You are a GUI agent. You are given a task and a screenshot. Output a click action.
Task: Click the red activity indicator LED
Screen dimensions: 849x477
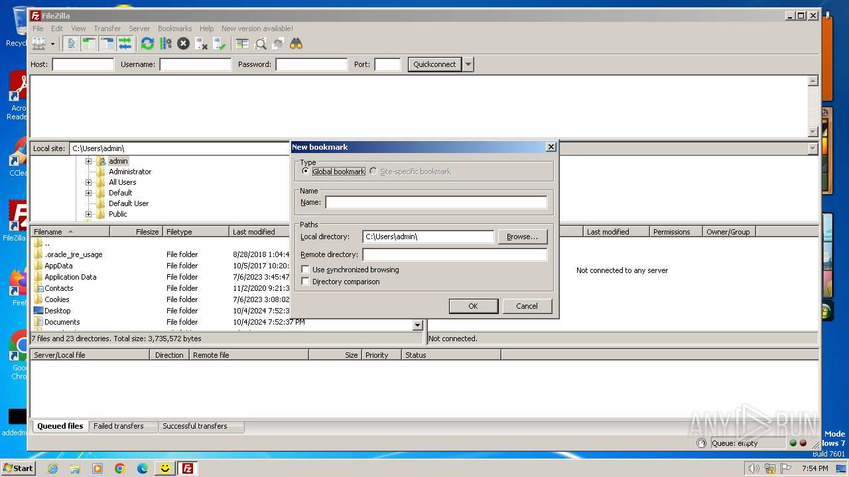click(x=803, y=443)
